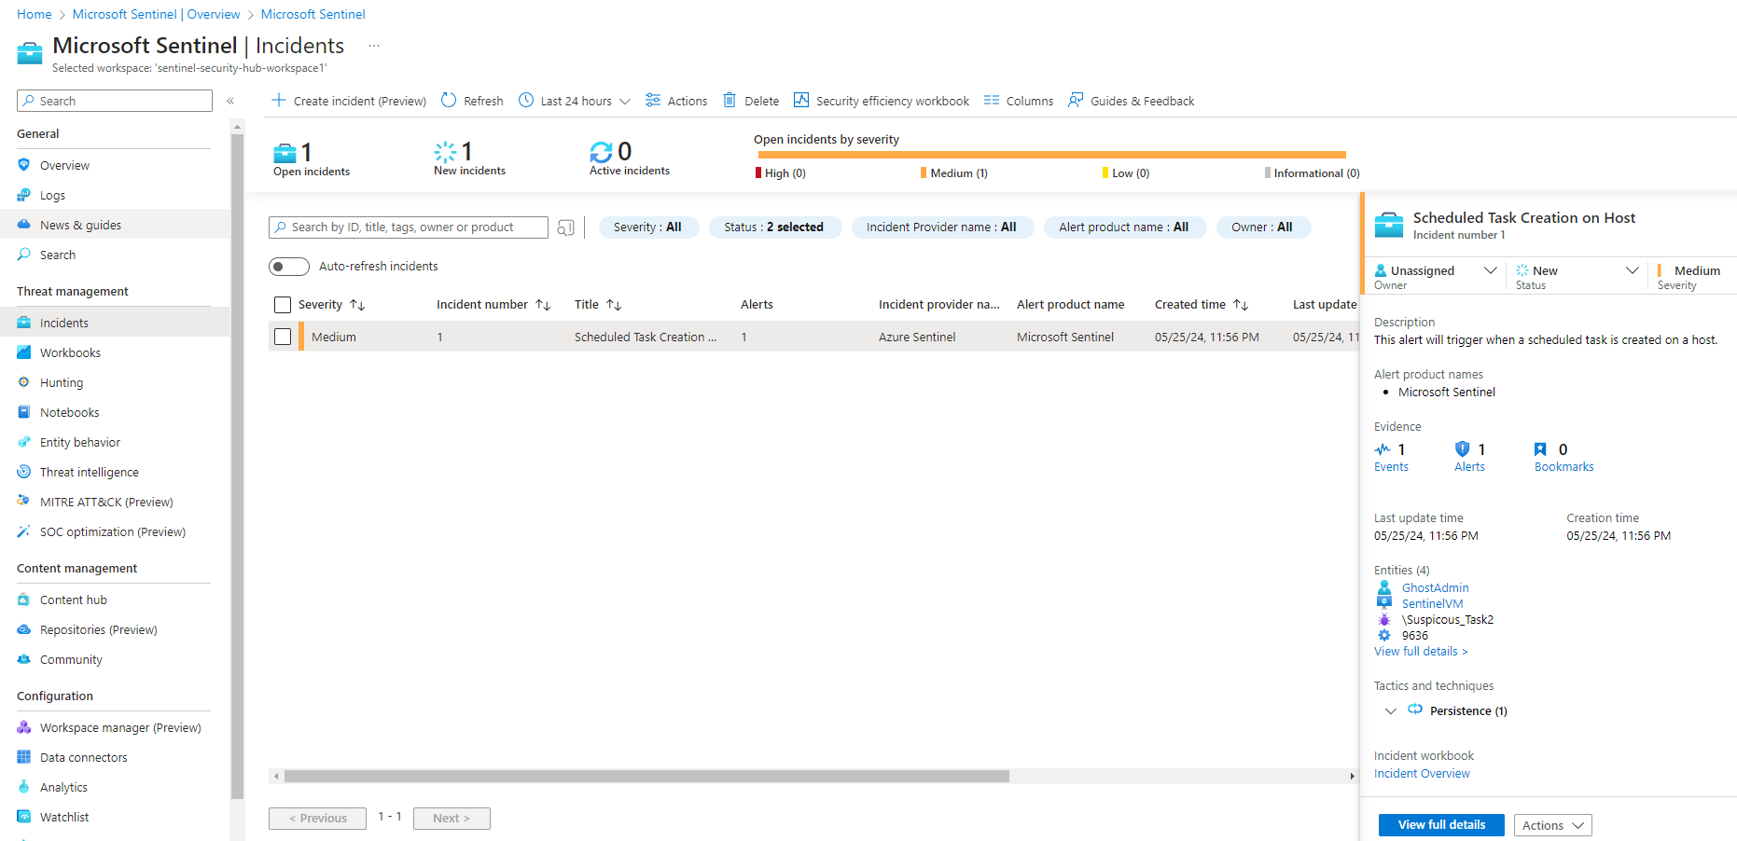This screenshot has height=841, width=1737.
Task: Click the View full details button
Action: 1441,825
